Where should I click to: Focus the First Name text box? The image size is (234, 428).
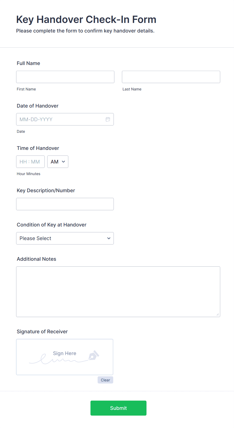tap(65, 77)
